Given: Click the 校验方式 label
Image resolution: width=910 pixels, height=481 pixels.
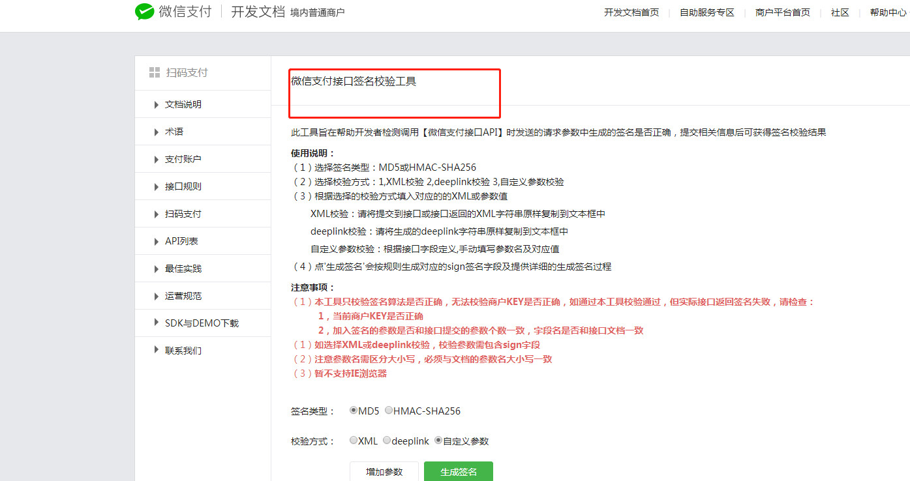Looking at the screenshot, I should [313, 441].
